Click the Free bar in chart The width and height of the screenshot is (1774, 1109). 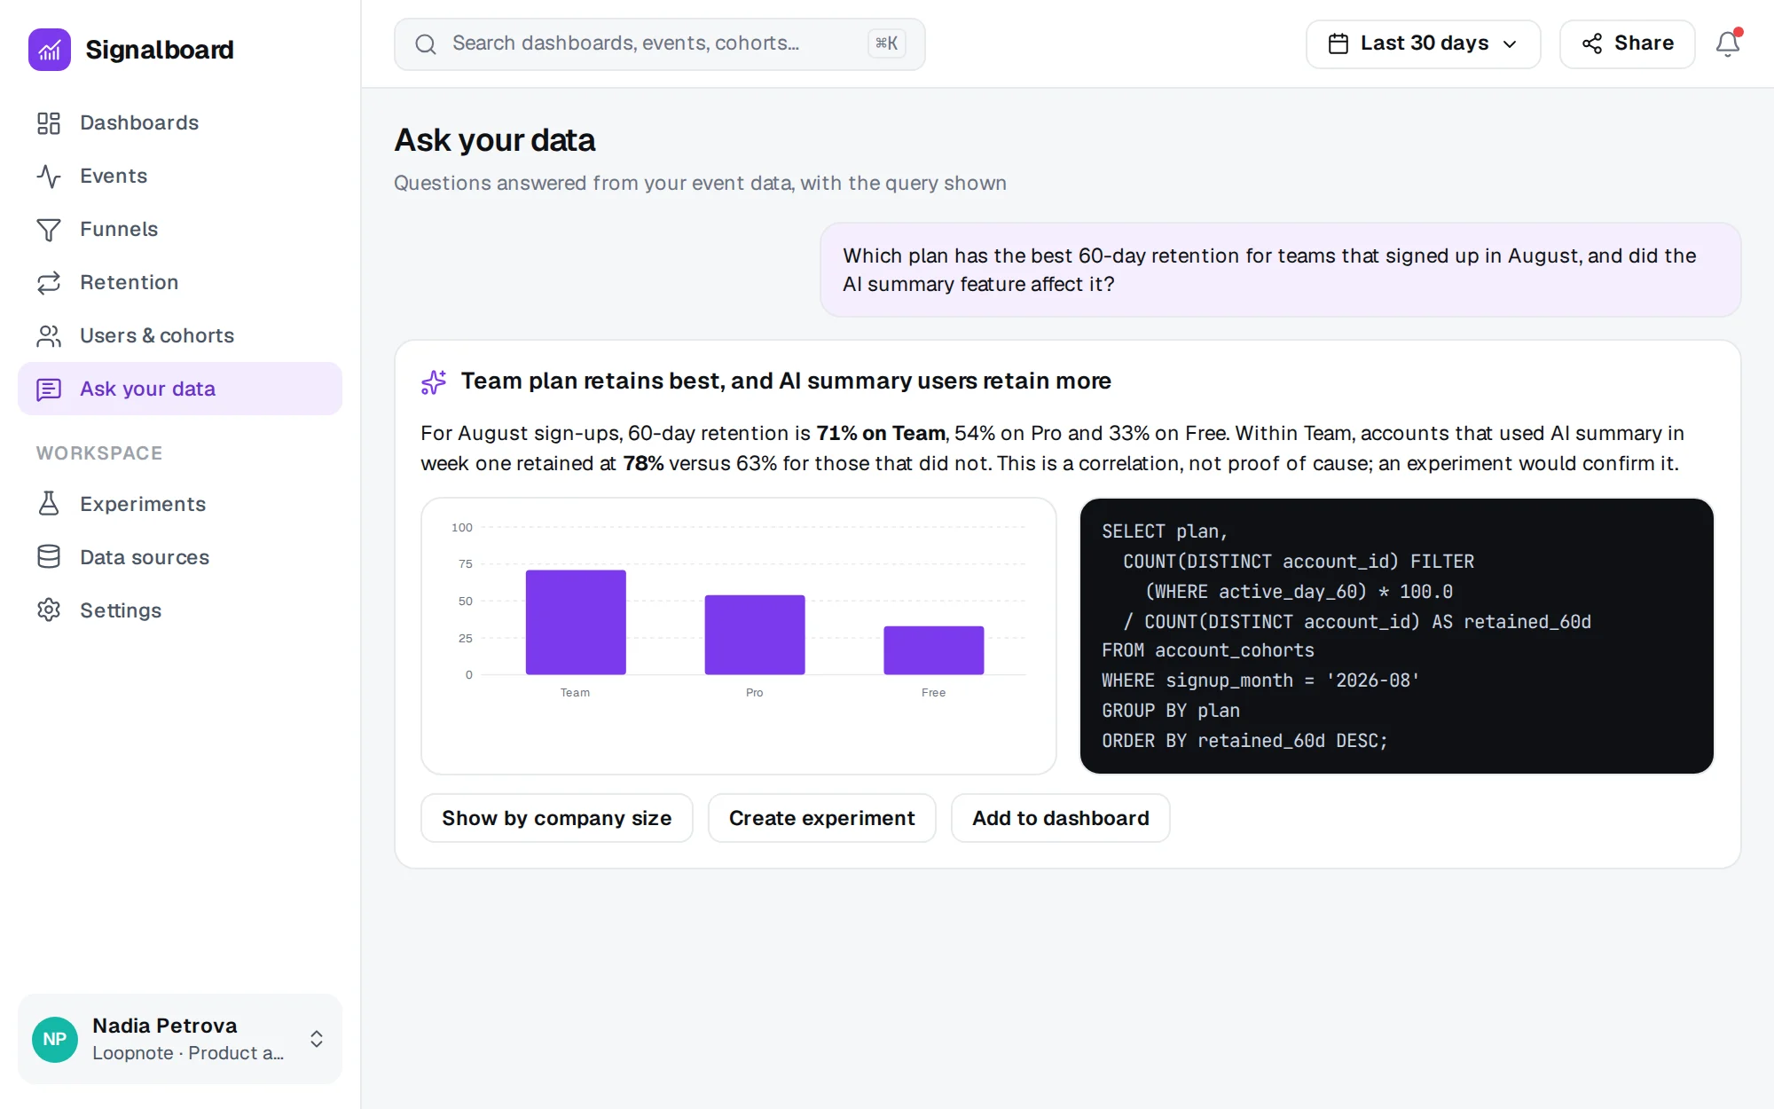pyautogui.click(x=934, y=650)
